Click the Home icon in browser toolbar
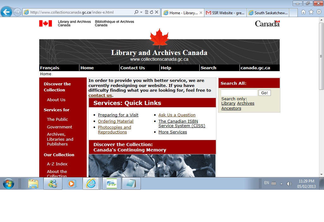 coord(303,12)
